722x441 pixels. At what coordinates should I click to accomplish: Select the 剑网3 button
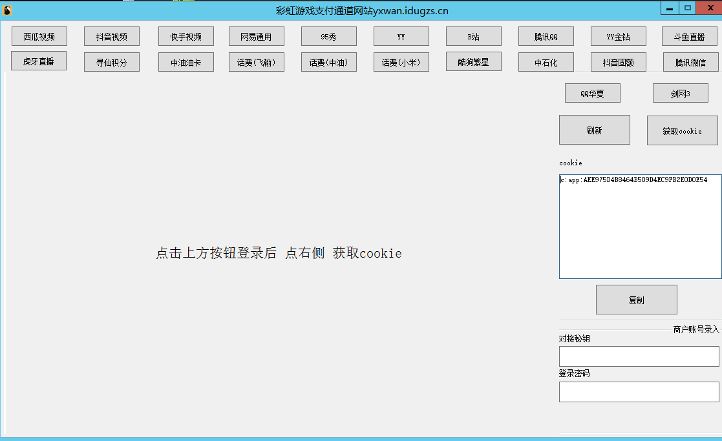(680, 93)
